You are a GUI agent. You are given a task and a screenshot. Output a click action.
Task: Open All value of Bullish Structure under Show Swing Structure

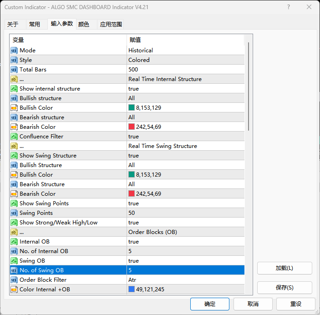point(186,165)
